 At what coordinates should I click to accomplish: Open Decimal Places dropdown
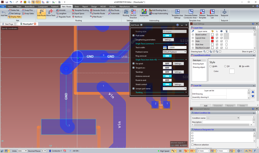[45, 151]
